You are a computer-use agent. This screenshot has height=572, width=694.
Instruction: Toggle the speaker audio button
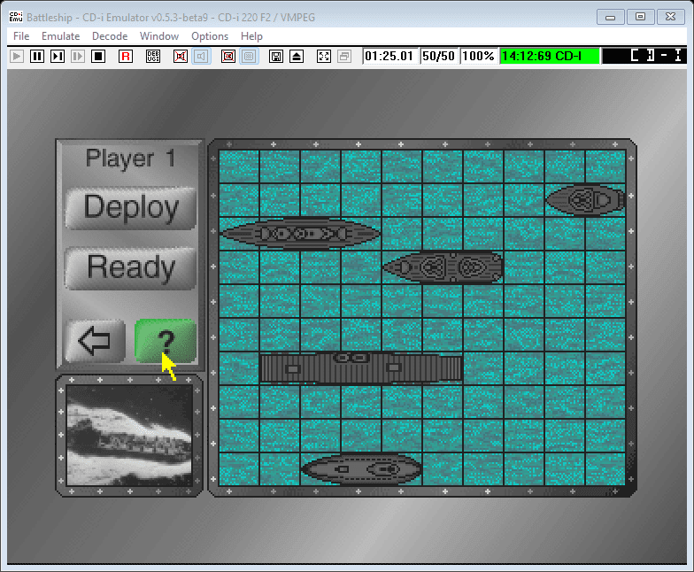pos(201,56)
